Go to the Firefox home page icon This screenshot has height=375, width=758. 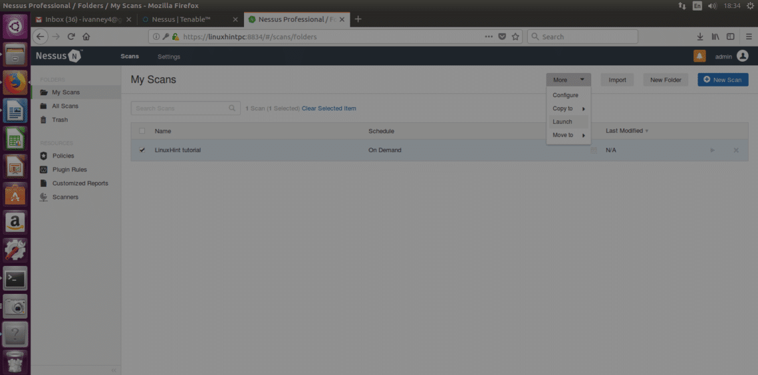[x=86, y=37]
